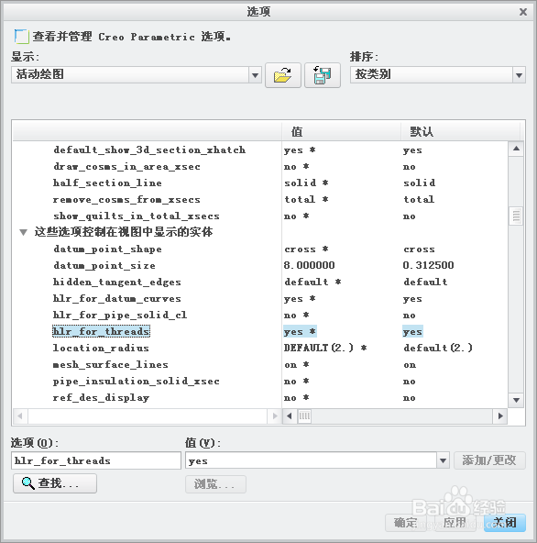Select default_show_3d_section_xhatch option
537x543 pixels.
(149, 150)
